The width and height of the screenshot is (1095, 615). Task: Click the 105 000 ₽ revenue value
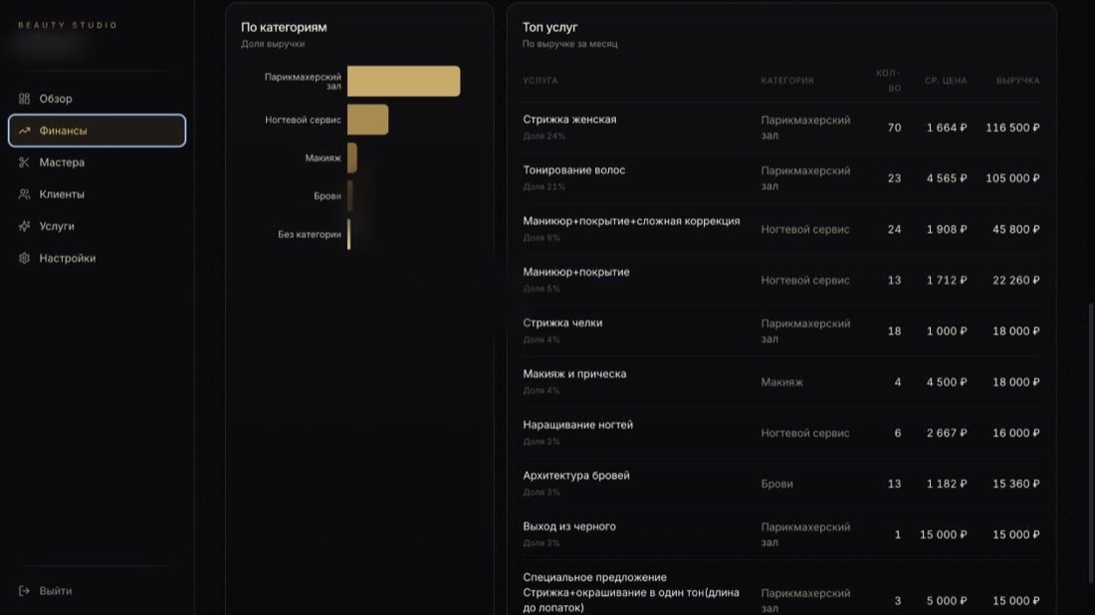pyautogui.click(x=1012, y=179)
